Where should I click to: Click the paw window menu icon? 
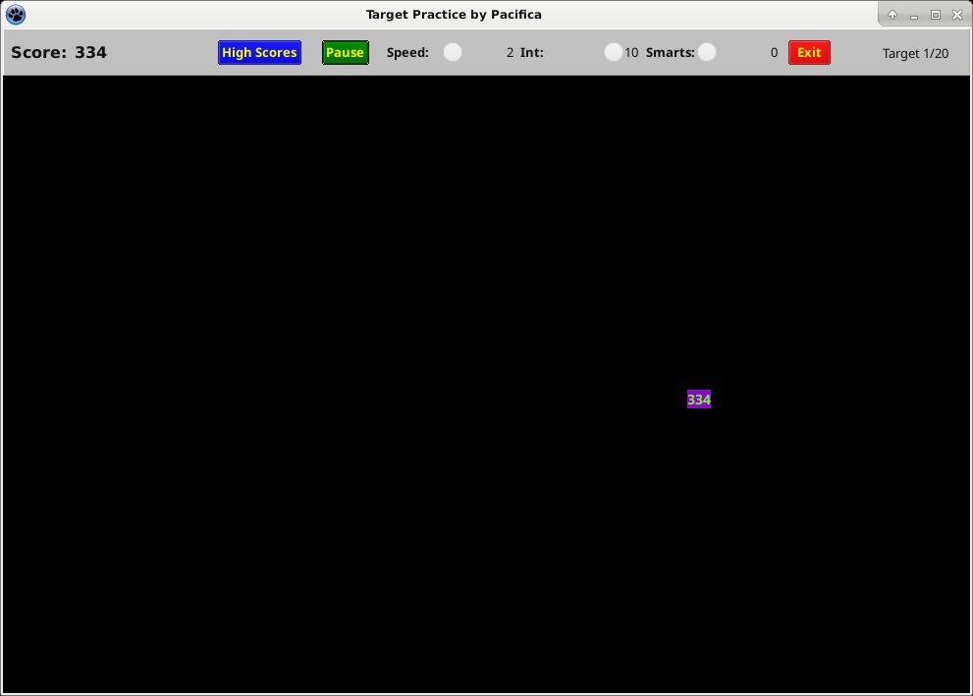(x=16, y=15)
